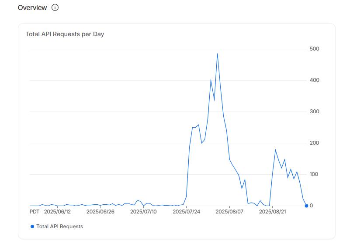Viewport: 343px width, 247px height.
Task: Click the 100 label on the y-axis
Action: (x=315, y=174)
